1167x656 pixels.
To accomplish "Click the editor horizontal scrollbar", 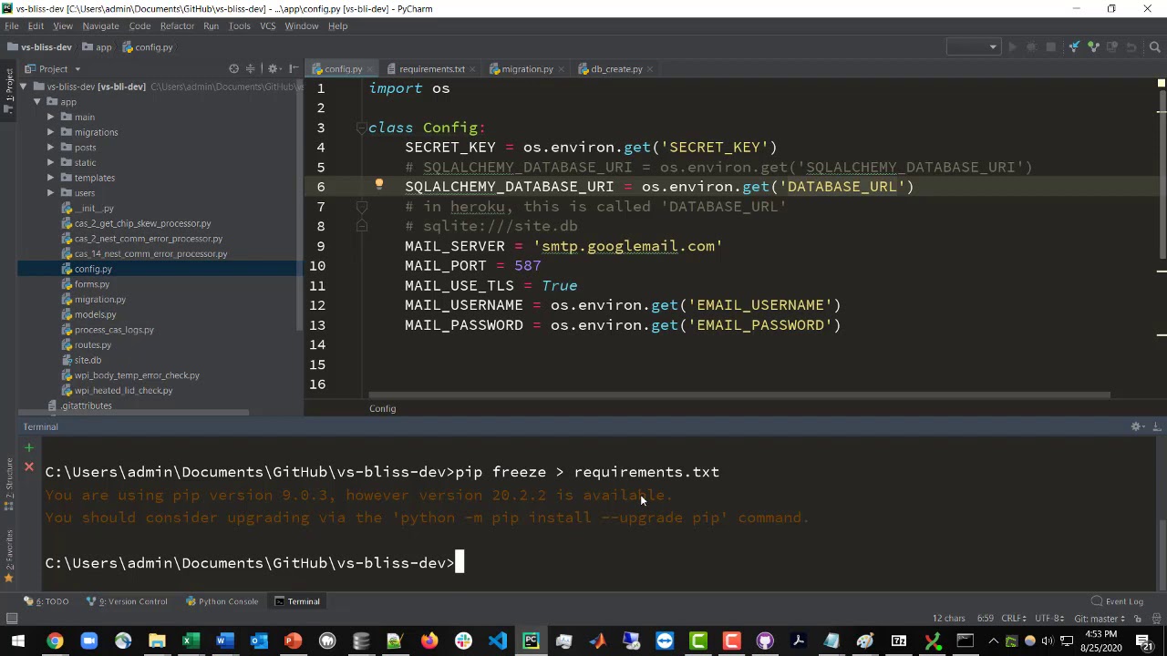I will (739, 395).
